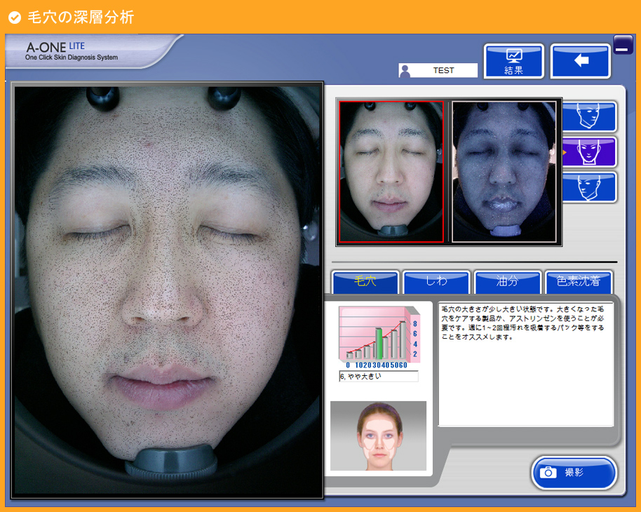641x512 pixels.
Task: Go back with the left arrow button
Action: [x=580, y=61]
